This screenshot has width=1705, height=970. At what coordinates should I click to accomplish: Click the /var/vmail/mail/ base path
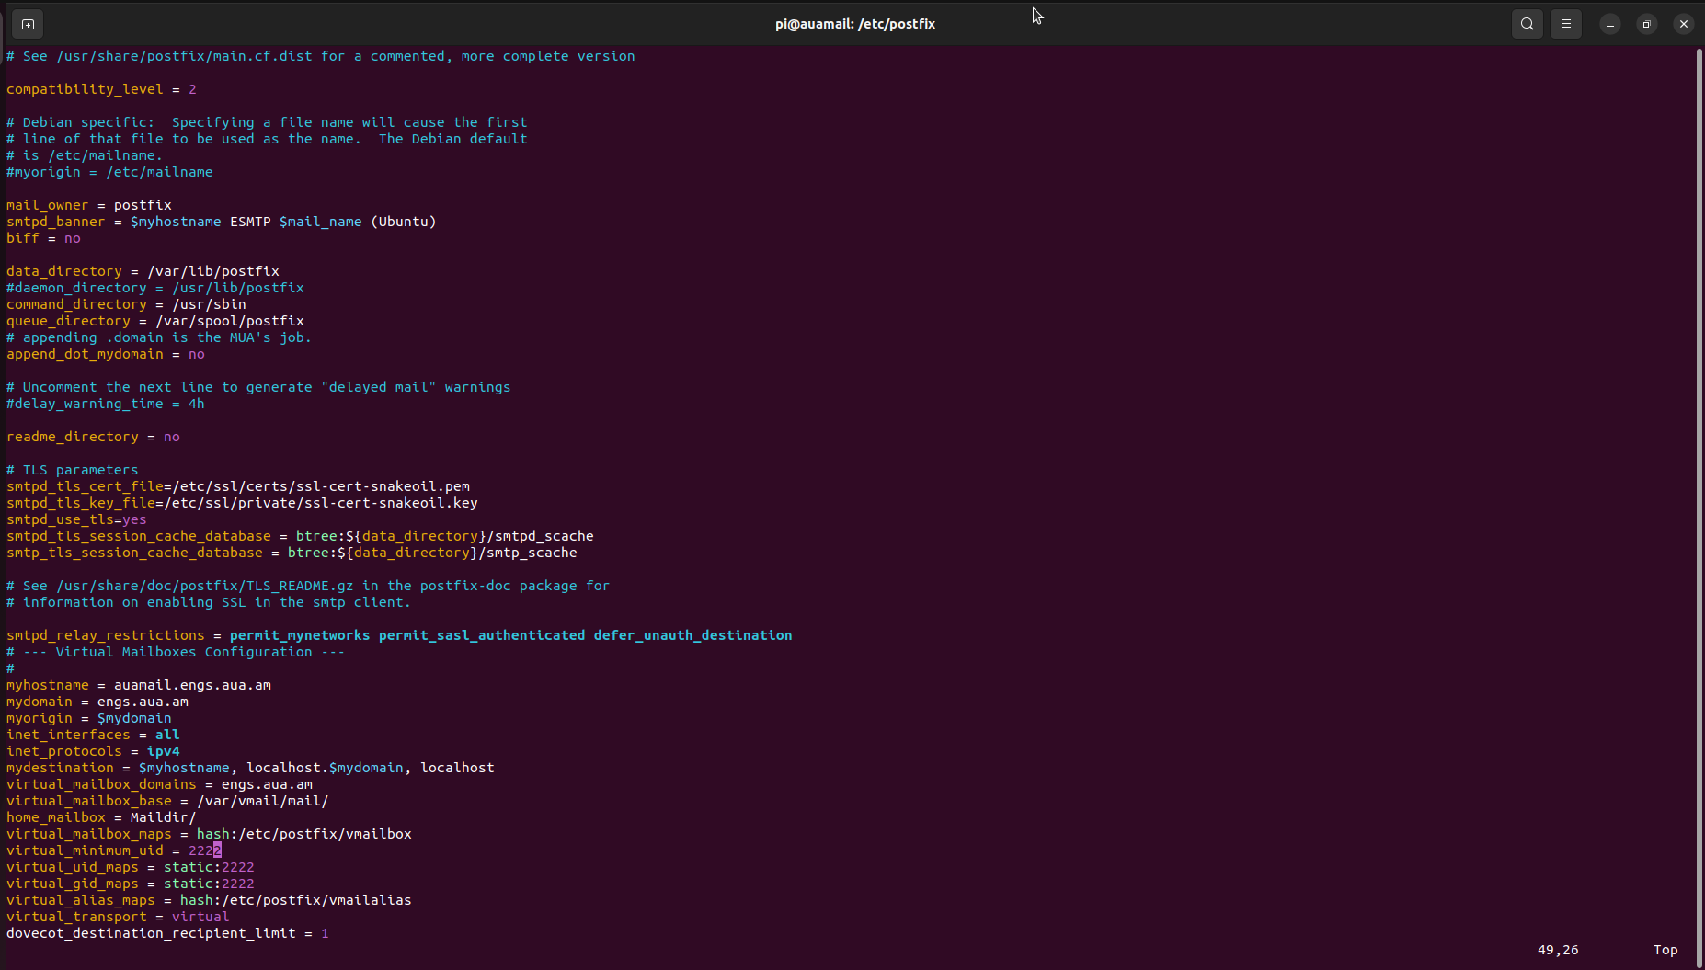coord(262,801)
